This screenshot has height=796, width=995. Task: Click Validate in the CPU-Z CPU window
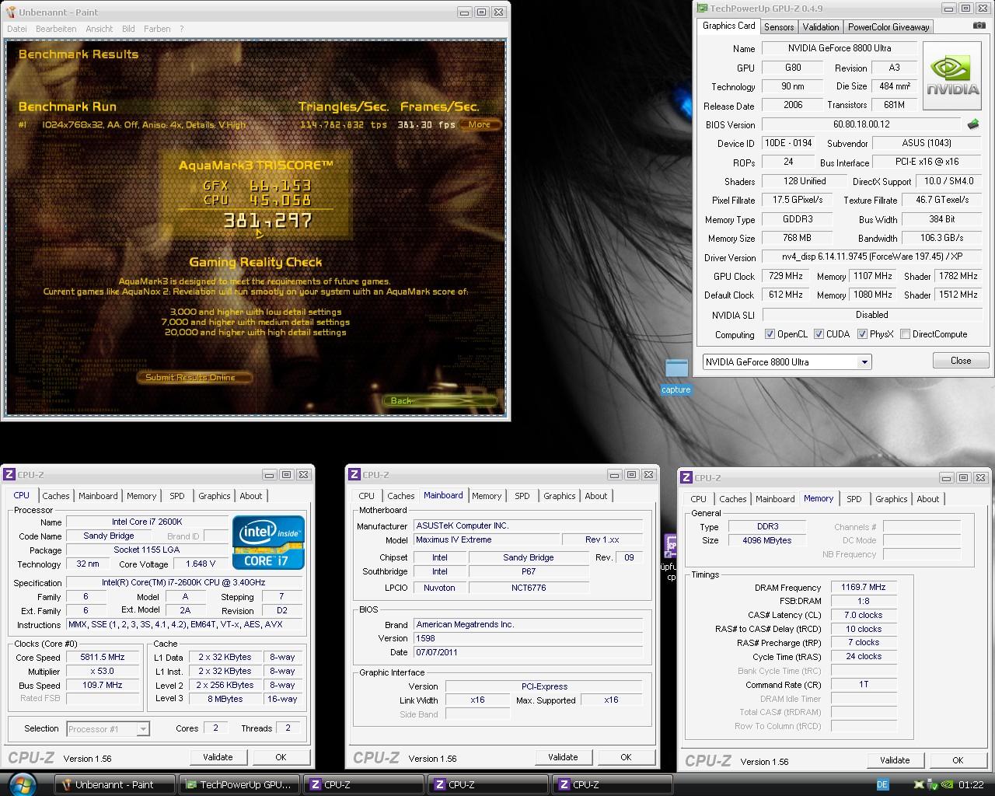218,757
